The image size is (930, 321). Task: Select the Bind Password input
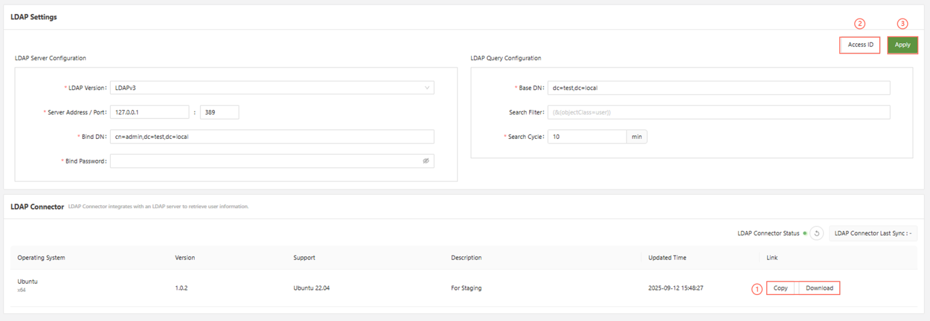click(266, 161)
